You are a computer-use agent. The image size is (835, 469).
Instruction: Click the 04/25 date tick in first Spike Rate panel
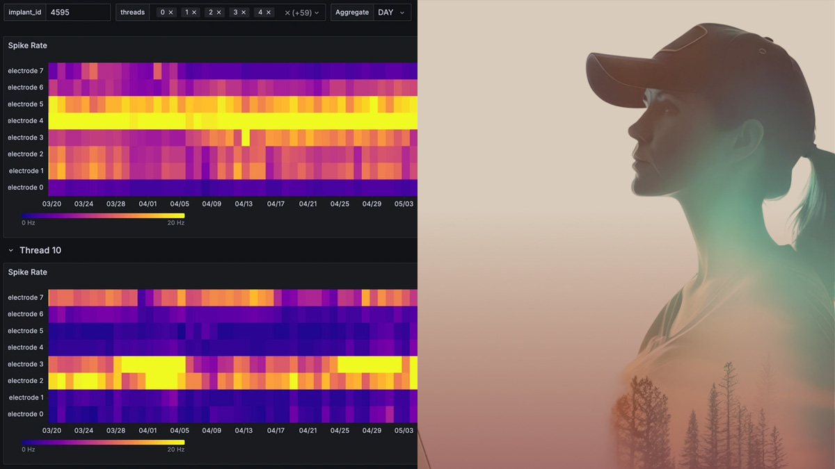340,204
